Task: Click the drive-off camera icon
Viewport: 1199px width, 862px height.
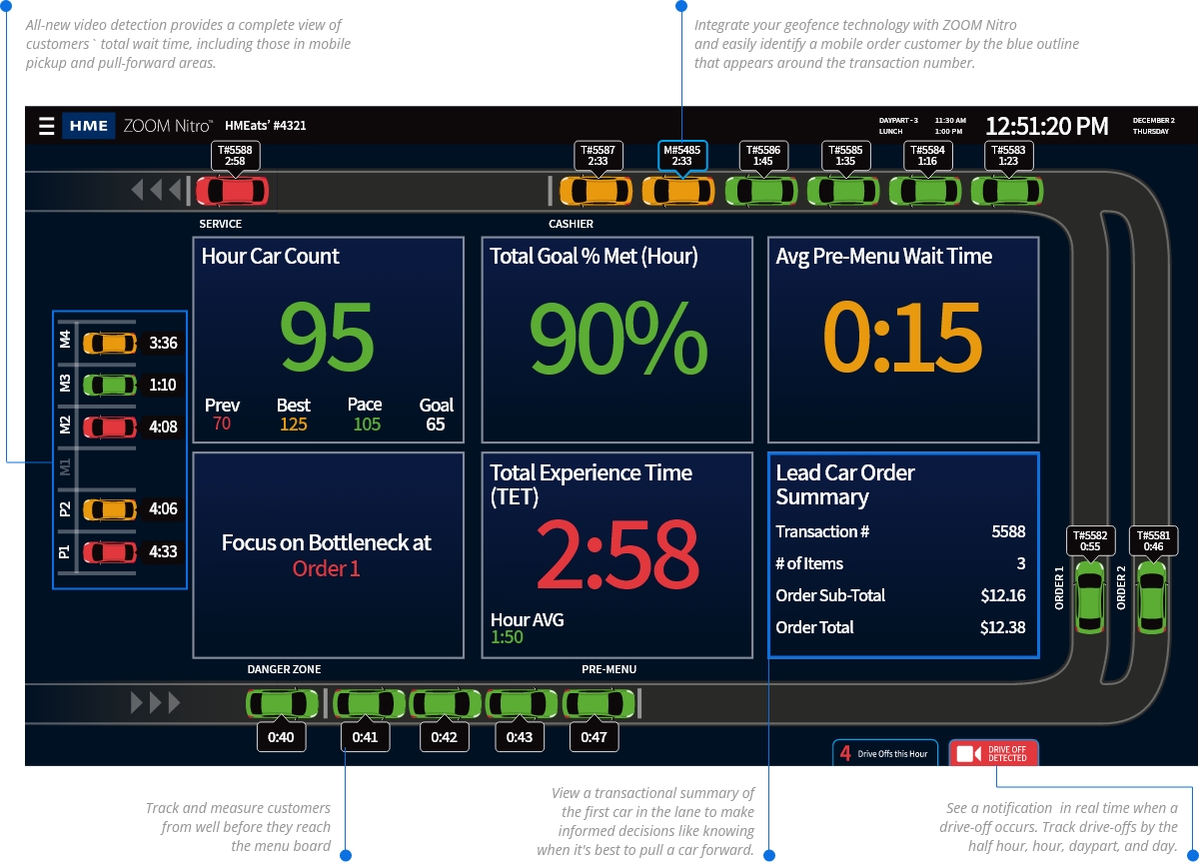Action: coord(969,753)
